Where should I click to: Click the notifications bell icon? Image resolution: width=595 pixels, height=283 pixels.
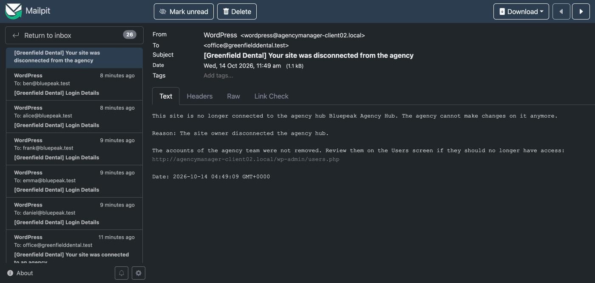click(122, 273)
